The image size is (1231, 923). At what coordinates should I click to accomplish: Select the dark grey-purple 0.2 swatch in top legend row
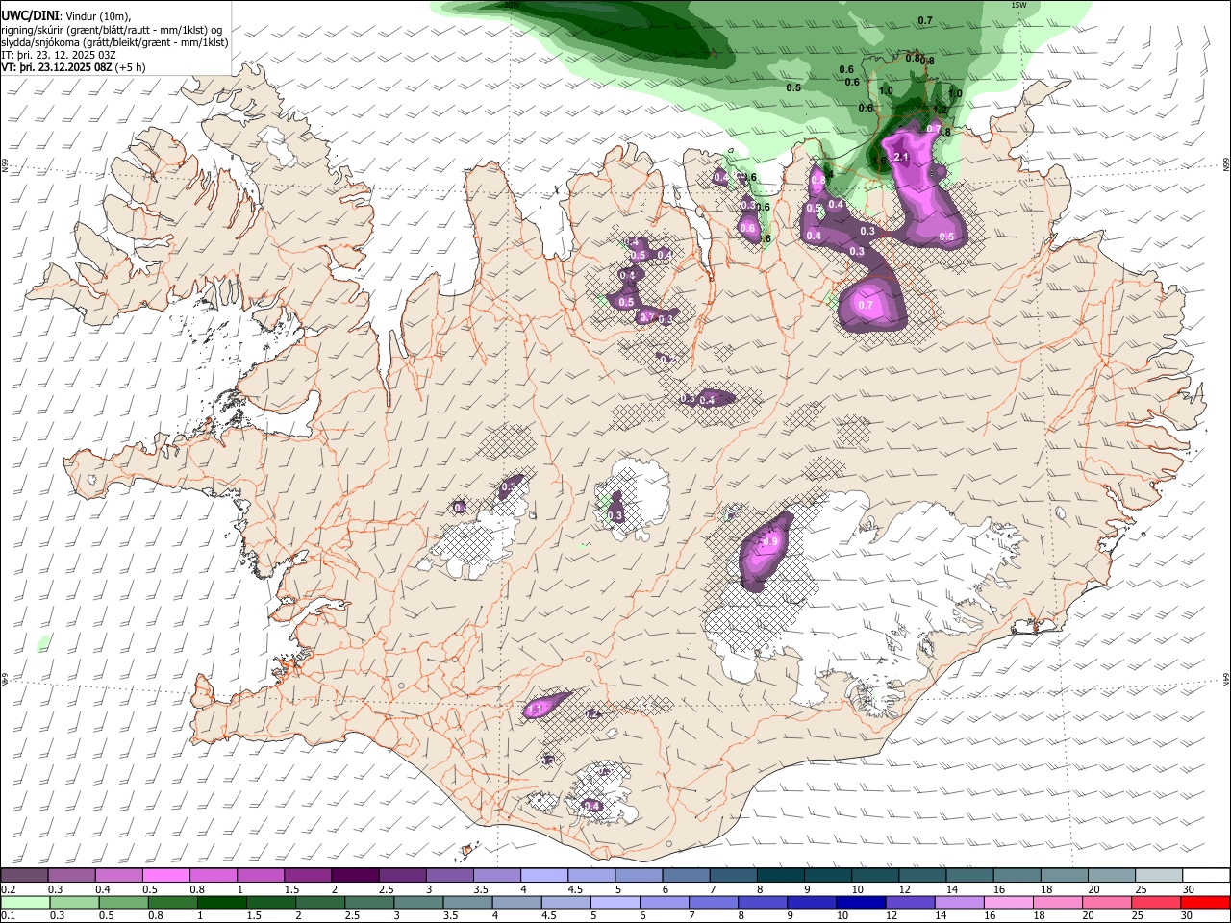point(24,876)
